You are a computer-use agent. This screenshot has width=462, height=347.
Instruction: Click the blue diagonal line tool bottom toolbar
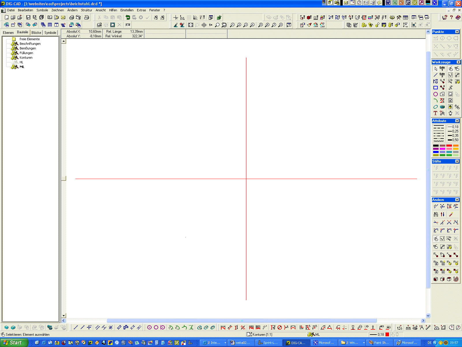[x=76, y=327]
